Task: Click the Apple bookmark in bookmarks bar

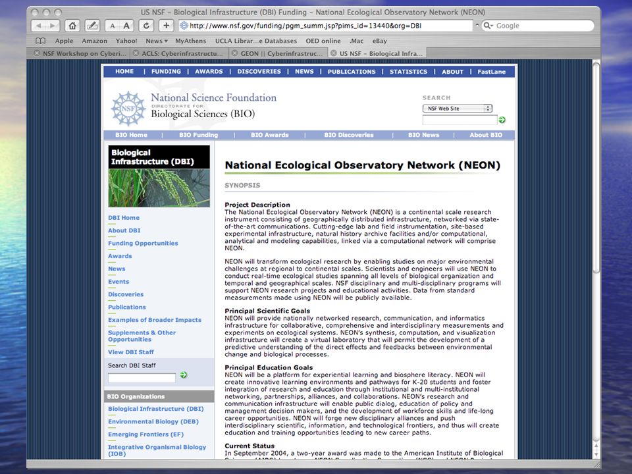Action: (64, 41)
